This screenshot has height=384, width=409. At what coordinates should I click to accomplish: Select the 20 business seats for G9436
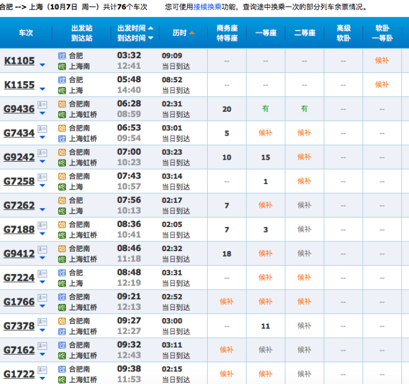point(227,109)
